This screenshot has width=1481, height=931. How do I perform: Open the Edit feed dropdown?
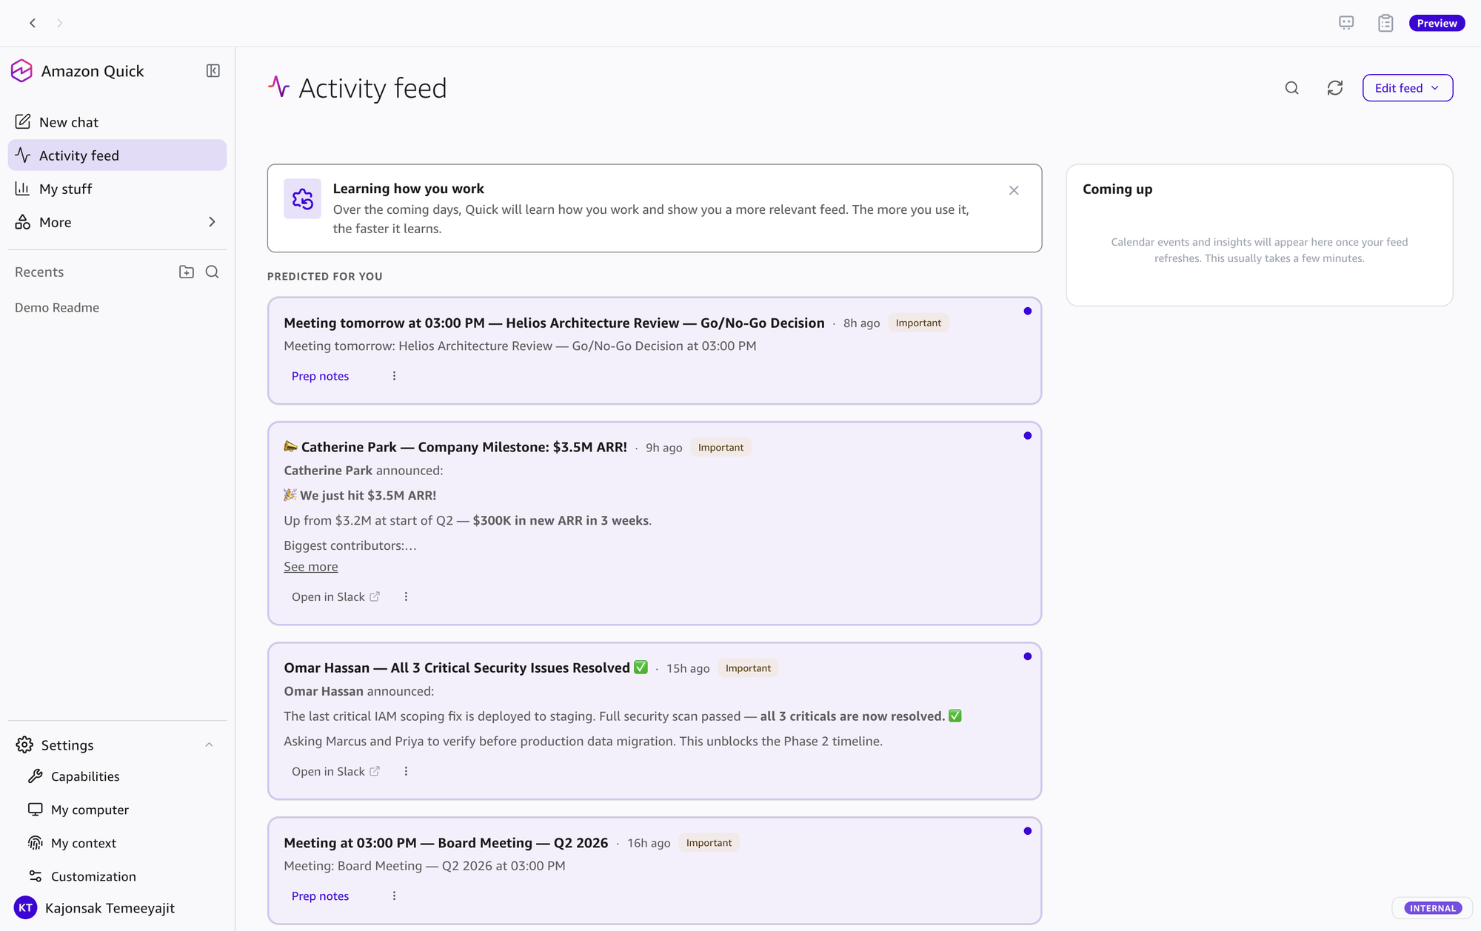(x=1408, y=88)
